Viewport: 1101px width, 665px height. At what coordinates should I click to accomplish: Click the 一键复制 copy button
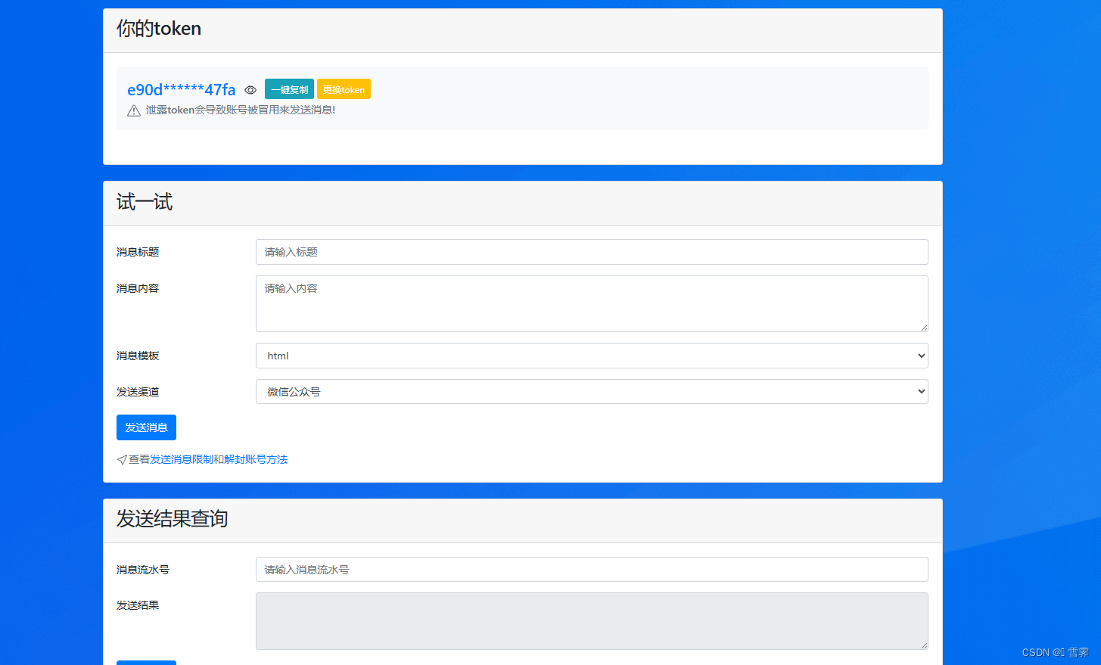click(x=289, y=89)
